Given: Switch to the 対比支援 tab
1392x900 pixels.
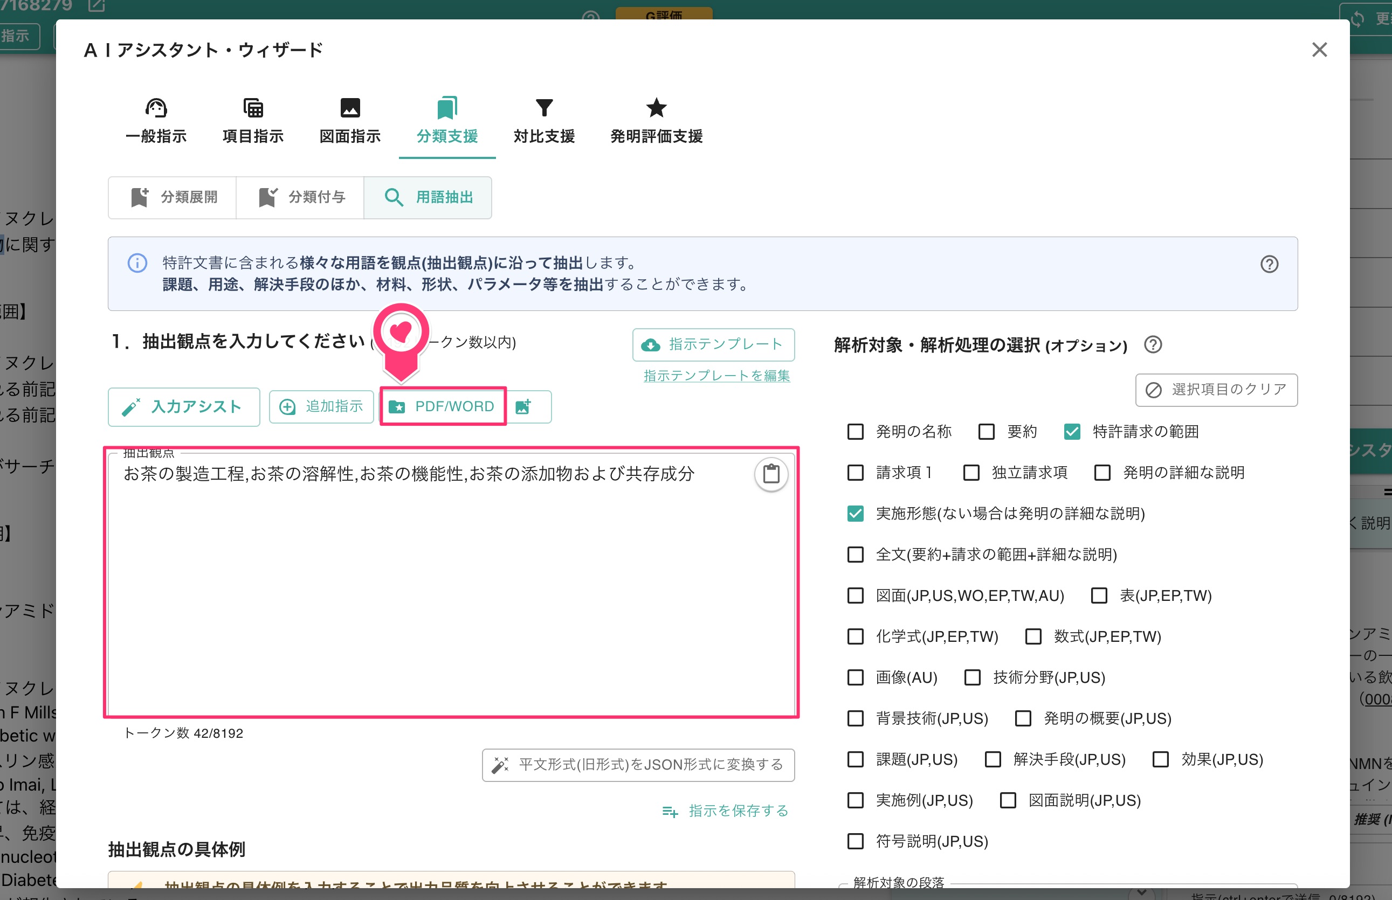Looking at the screenshot, I should tap(545, 122).
